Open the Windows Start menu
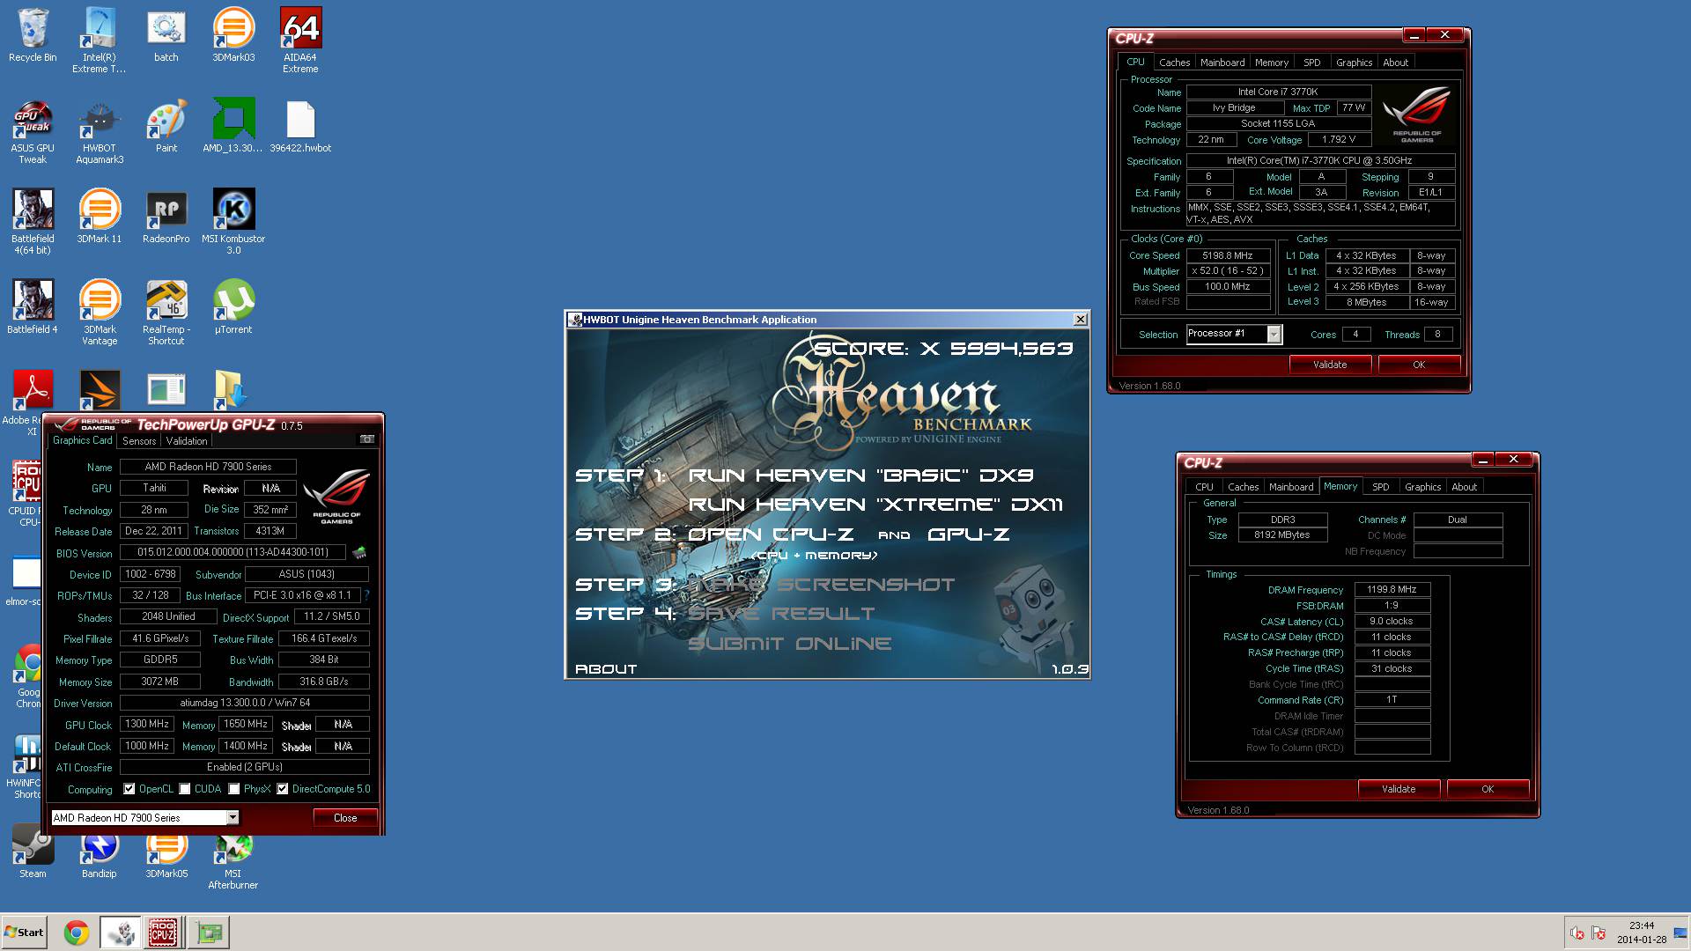Image resolution: width=1691 pixels, height=951 pixels. point(25,933)
